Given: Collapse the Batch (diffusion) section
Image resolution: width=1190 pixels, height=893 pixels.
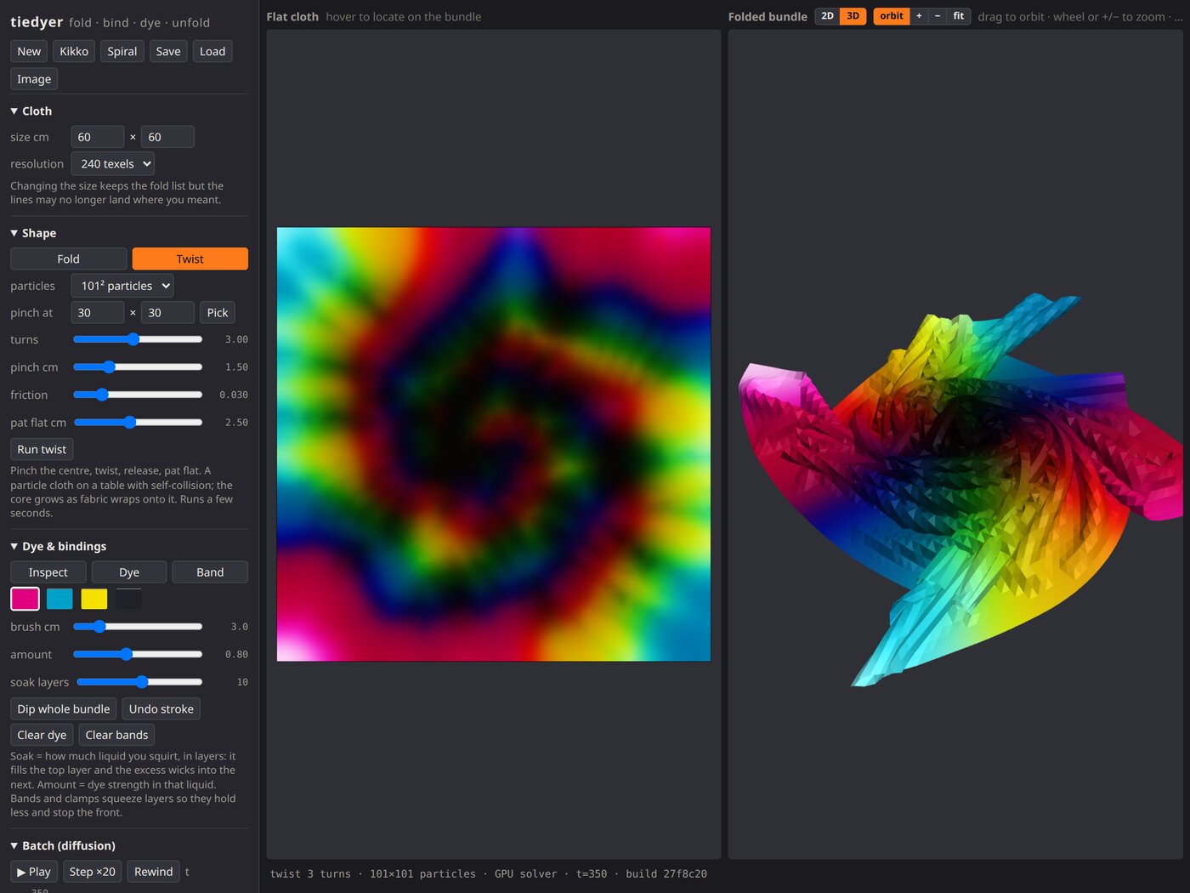Looking at the screenshot, I should [63, 846].
